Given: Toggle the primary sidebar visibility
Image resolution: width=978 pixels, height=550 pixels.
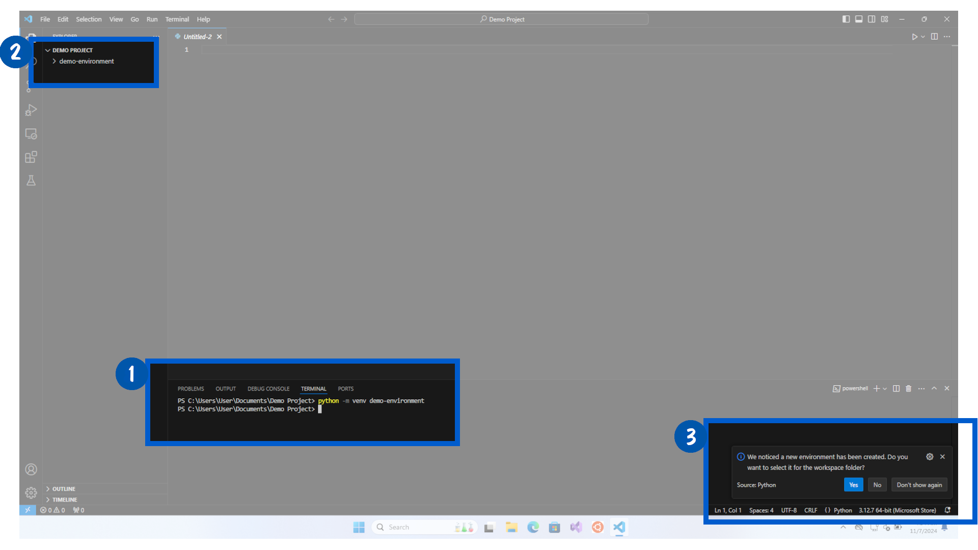Looking at the screenshot, I should [x=846, y=19].
